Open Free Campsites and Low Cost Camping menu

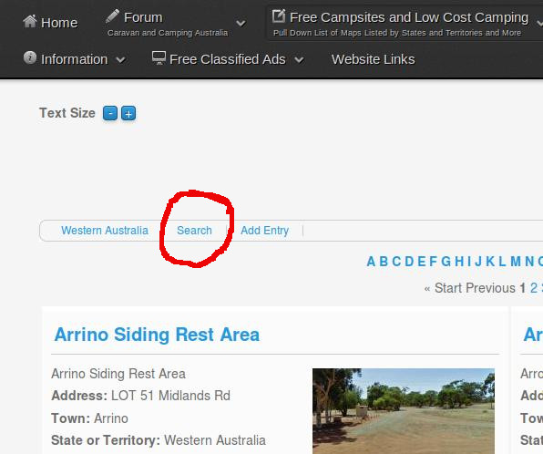click(x=409, y=17)
